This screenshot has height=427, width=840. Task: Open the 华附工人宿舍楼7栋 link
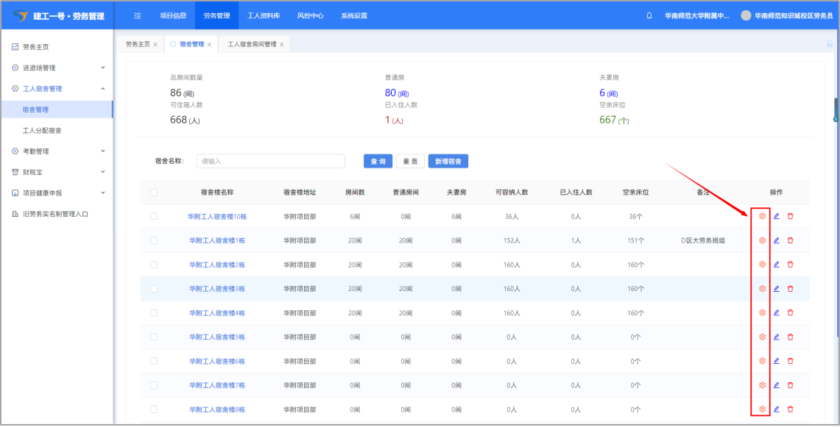point(216,385)
